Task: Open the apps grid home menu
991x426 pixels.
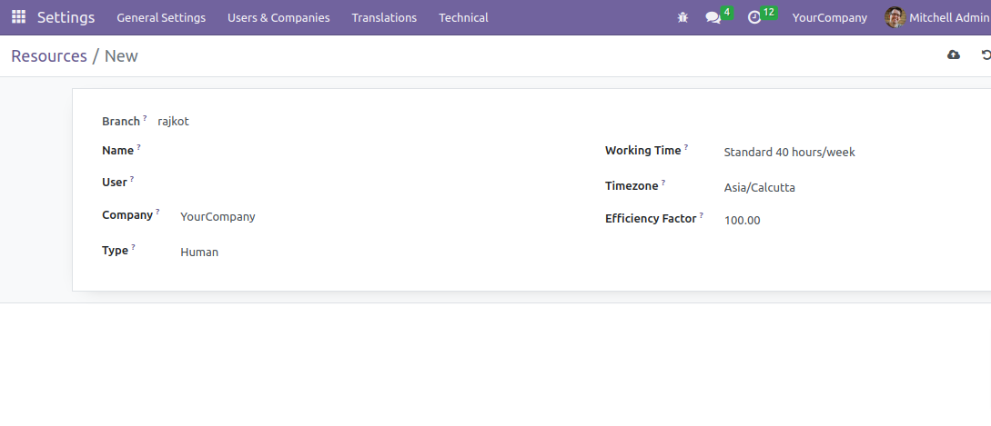Action: pos(18,17)
